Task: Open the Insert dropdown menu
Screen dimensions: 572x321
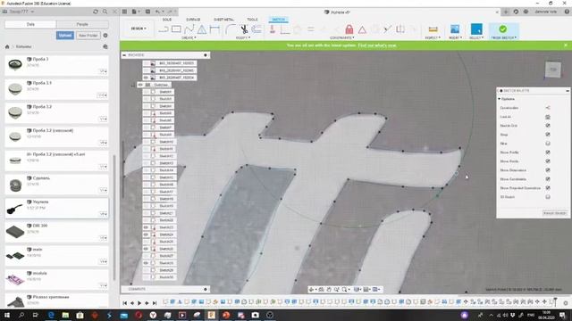Action: [x=455, y=37]
